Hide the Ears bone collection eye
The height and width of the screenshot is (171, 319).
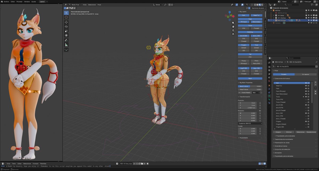point(306,83)
